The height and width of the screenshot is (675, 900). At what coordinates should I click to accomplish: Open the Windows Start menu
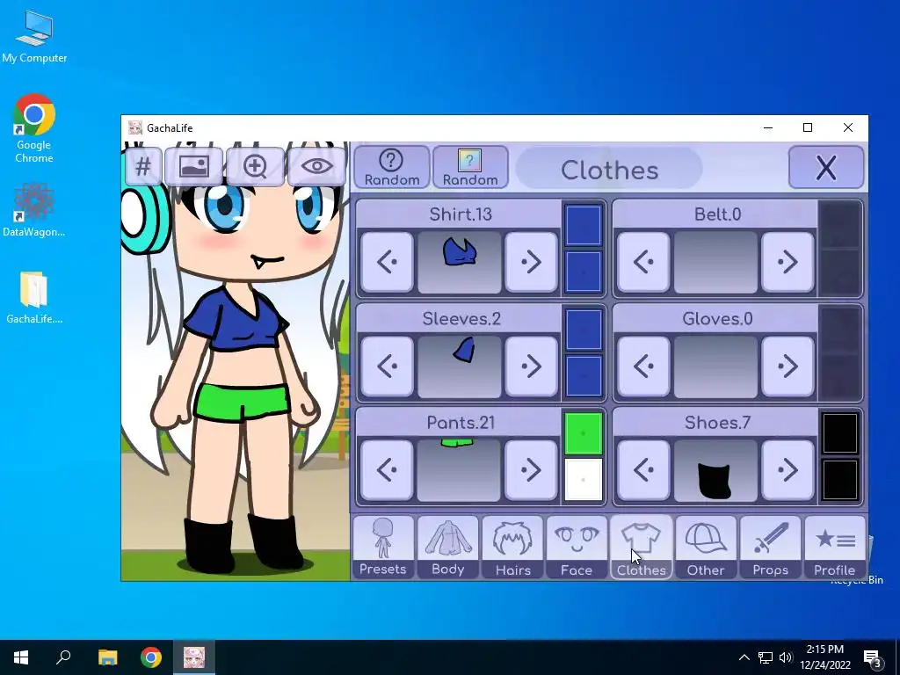[x=21, y=657]
